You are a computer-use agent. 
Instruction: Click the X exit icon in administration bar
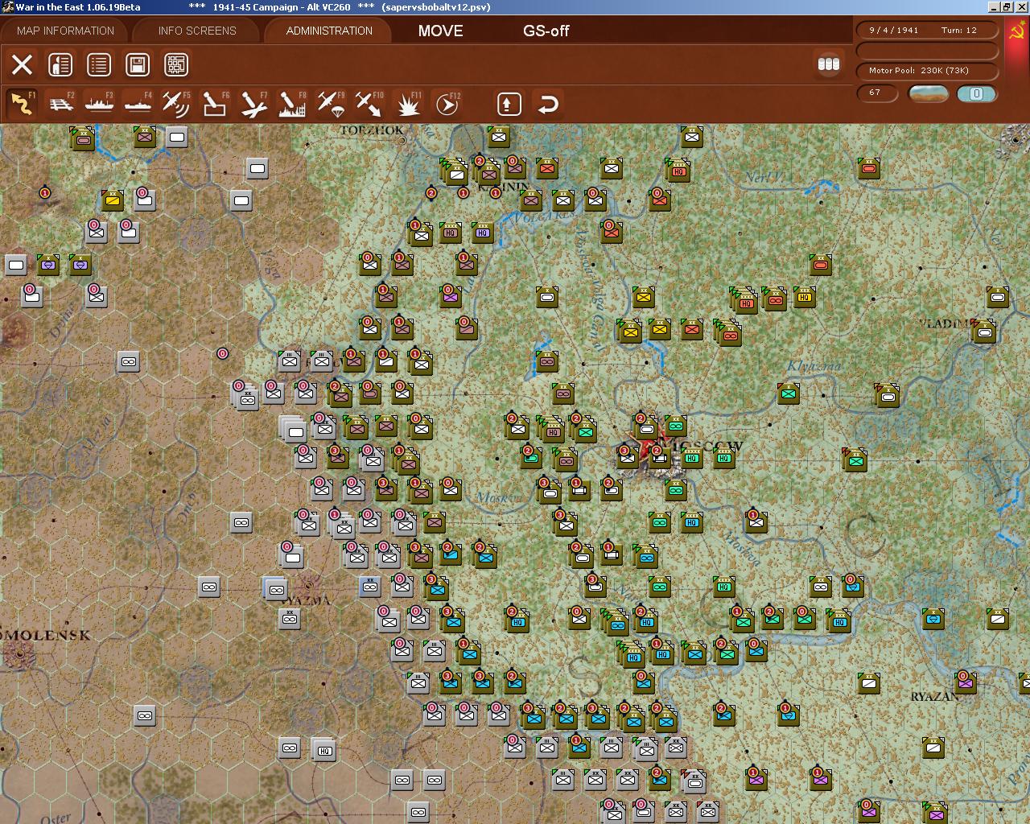(x=23, y=64)
